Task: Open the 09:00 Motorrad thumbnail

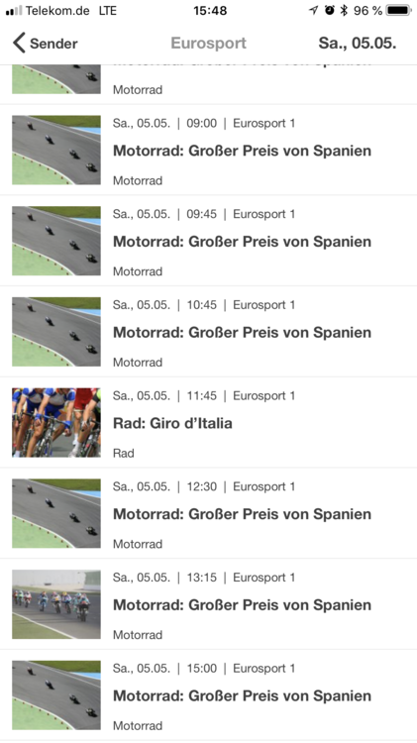Action: click(56, 150)
